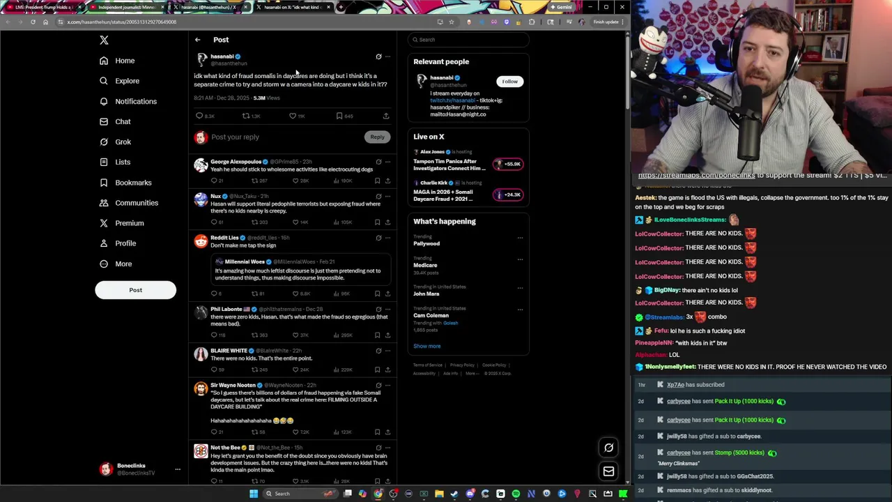Screen dimensions: 892x502
Task: Repost George Alexopoulos's reply
Action: click(x=254, y=181)
